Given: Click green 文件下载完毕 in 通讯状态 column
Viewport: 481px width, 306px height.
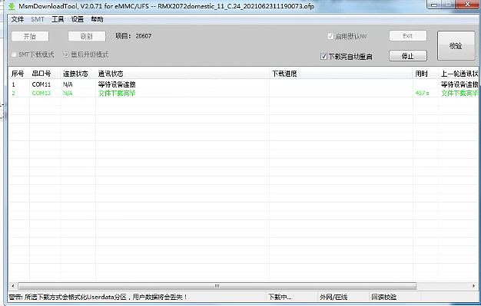Looking at the screenshot, I should coord(117,93).
